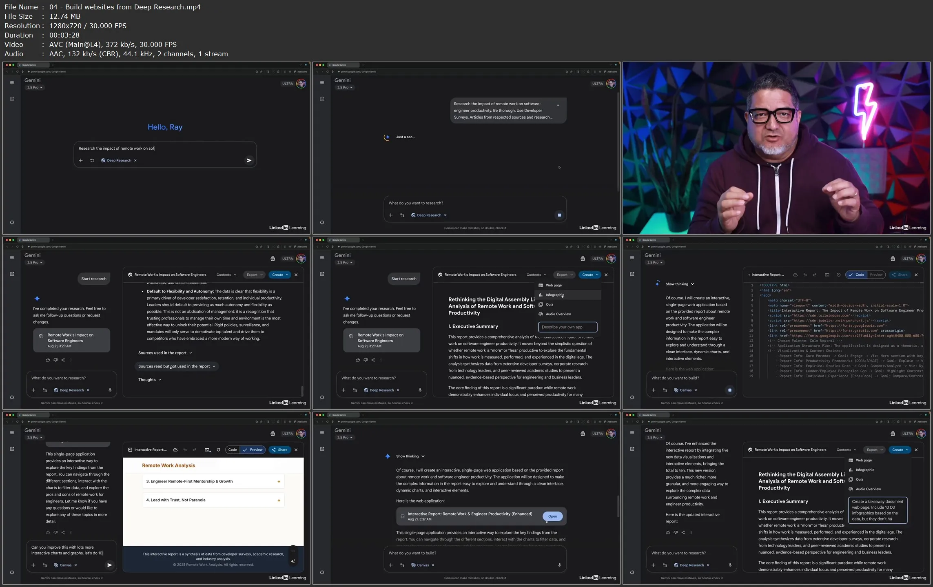Toggle Deep Research chip in the 'Create a takeaway document' frame
Viewport: 933px width, 587px height.
[x=689, y=565]
